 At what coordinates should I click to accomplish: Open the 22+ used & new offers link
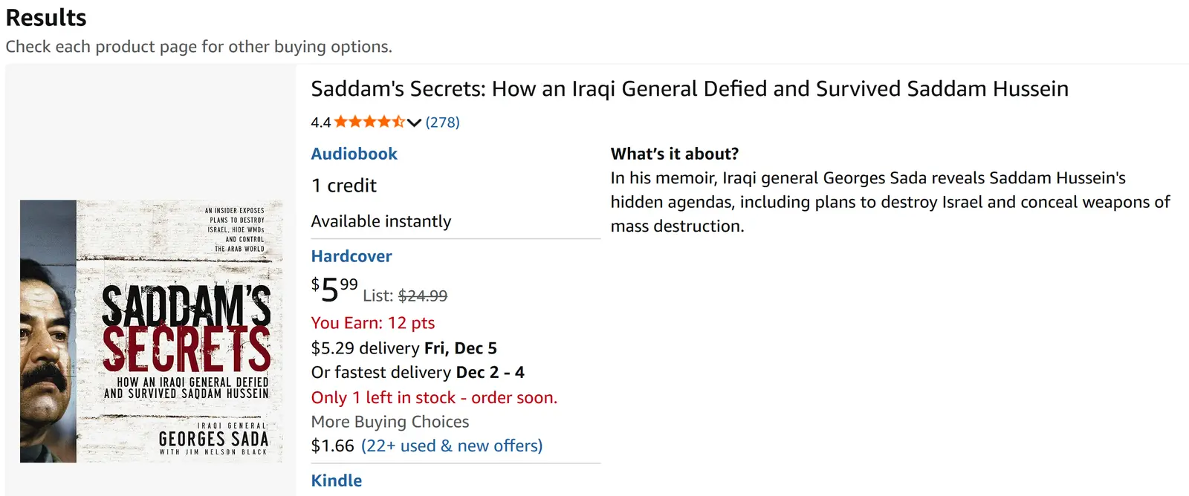coord(452,446)
